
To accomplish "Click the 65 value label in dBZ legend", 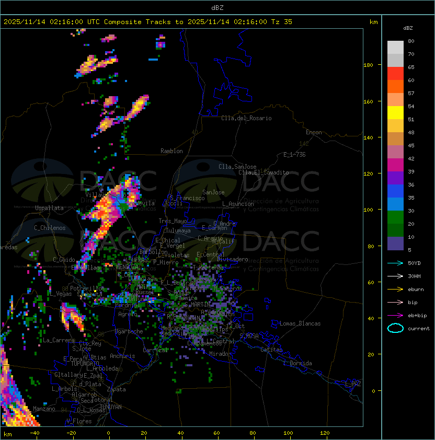I will pyautogui.click(x=411, y=67).
